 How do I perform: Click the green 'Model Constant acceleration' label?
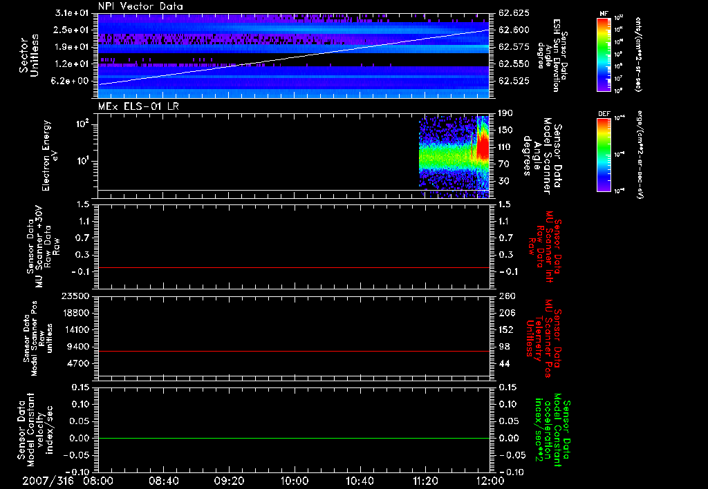click(x=552, y=430)
